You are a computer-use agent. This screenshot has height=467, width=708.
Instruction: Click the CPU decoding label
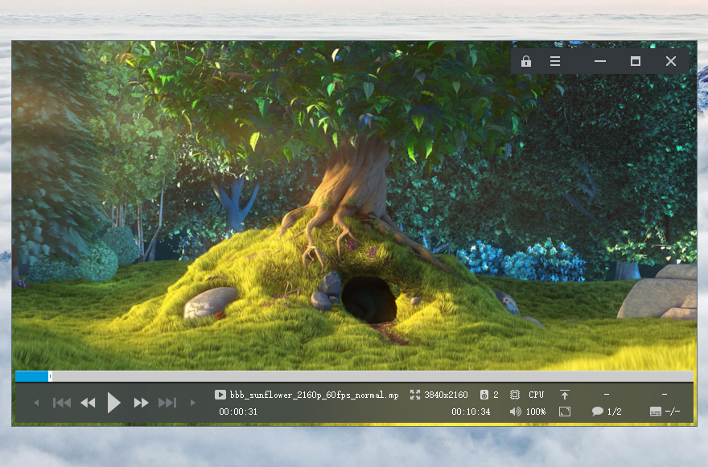[537, 395]
